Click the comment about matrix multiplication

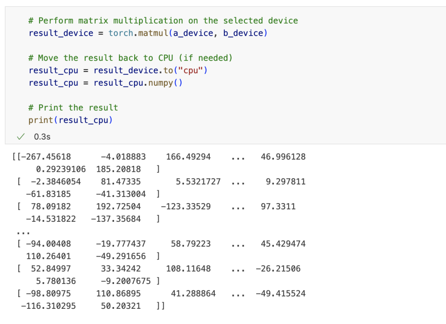click(163, 20)
